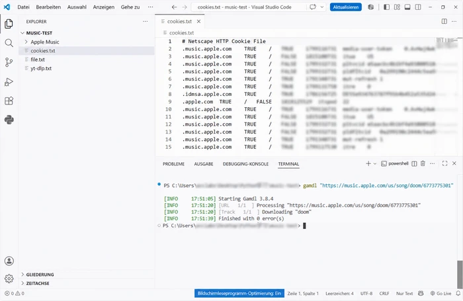Create a new terminal with plus icon

click(x=368, y=163)
